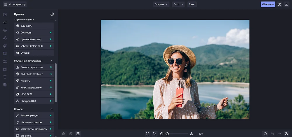Click the zoom out minus icon

click(162, 134)
